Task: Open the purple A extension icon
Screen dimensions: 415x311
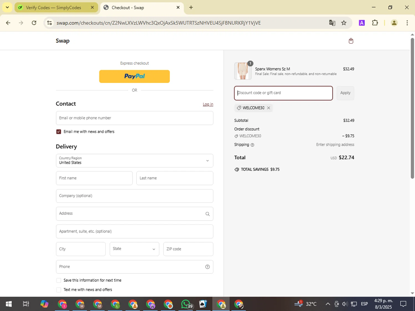Action: coord(362,23)
